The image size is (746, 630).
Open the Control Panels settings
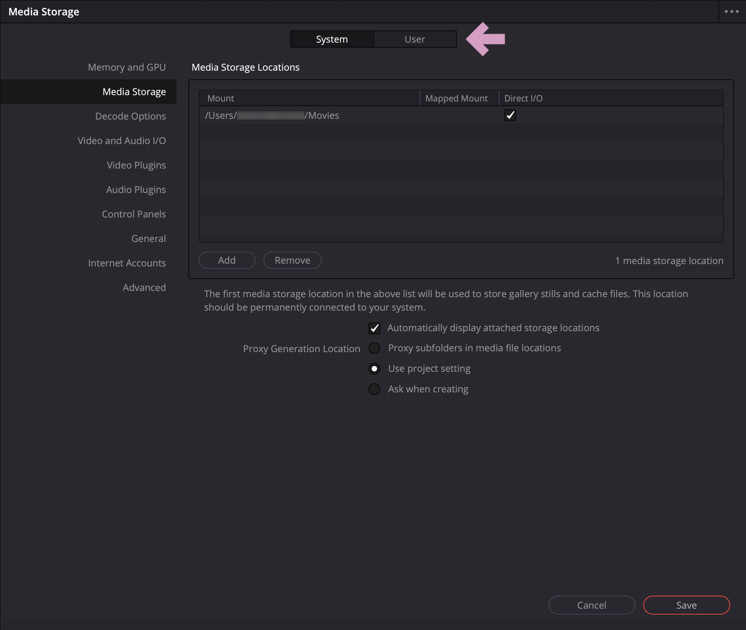(134, 214)
